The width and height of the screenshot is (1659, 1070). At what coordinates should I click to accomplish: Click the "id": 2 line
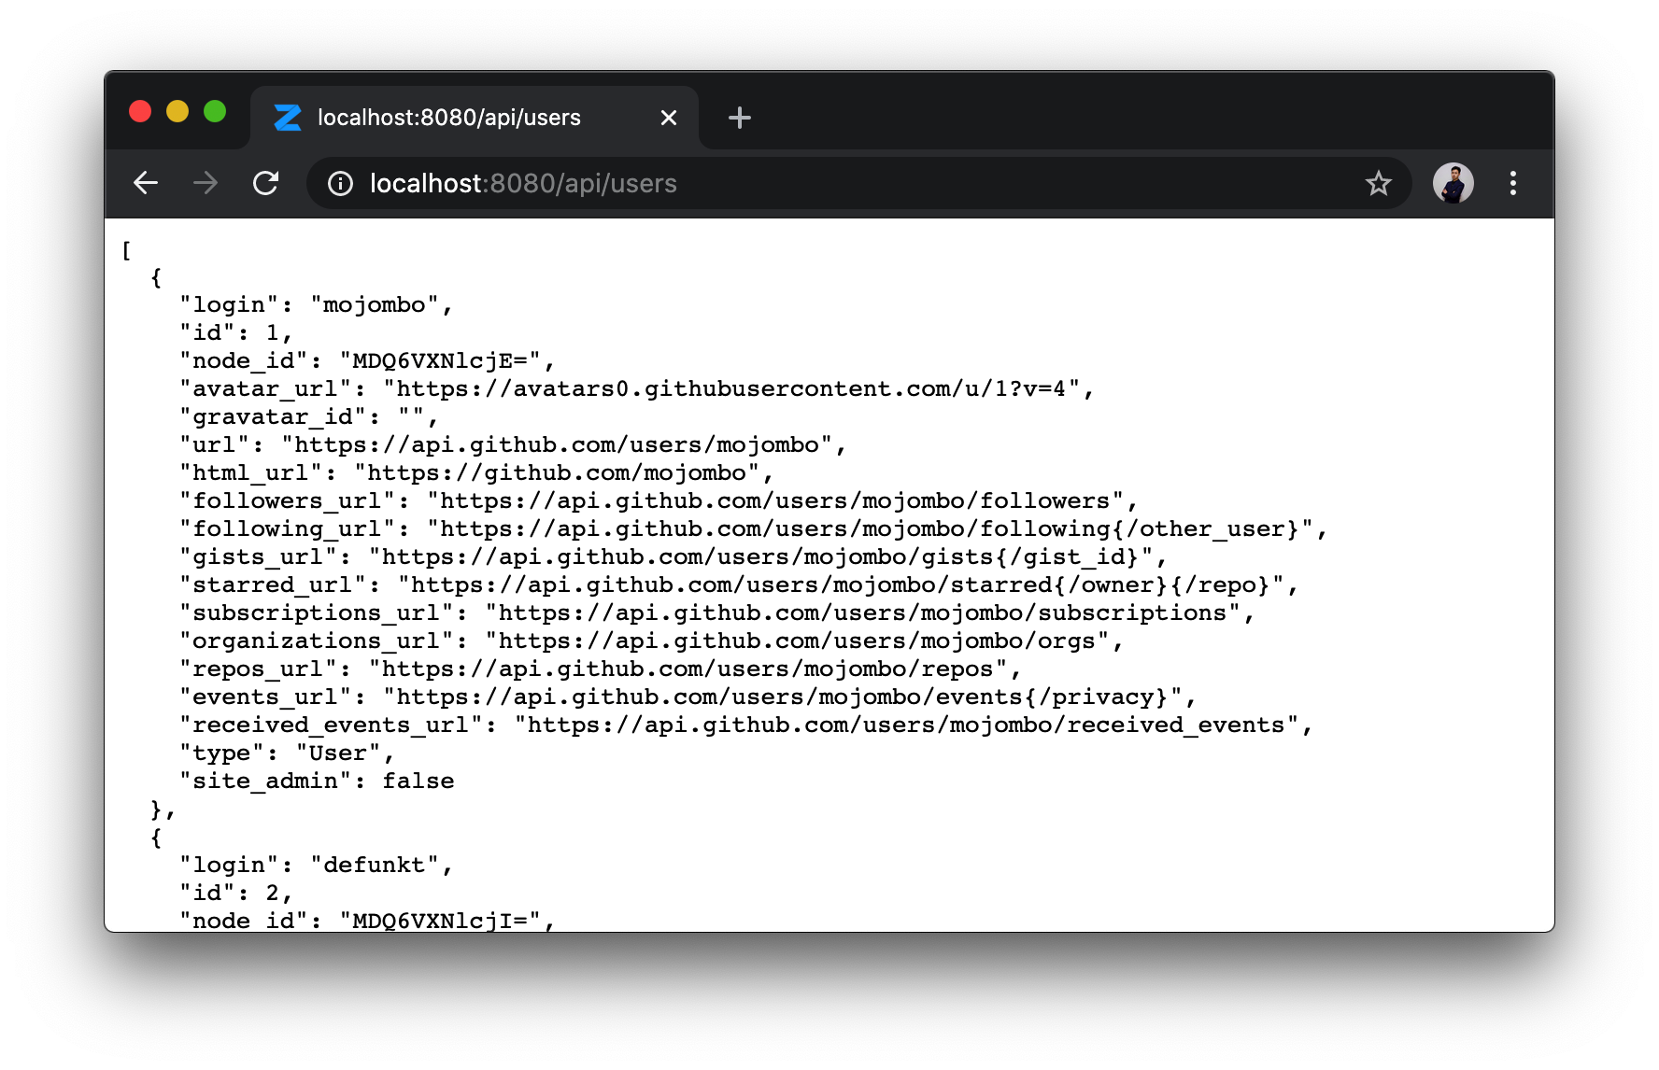point(236,894)
